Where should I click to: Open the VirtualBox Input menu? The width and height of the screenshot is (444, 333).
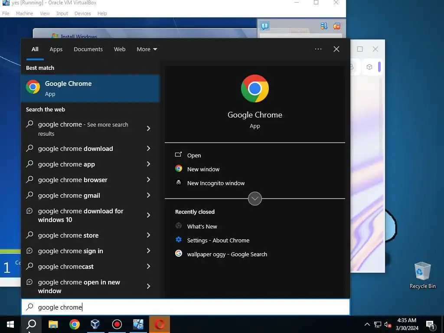click(x=62, y=13)
